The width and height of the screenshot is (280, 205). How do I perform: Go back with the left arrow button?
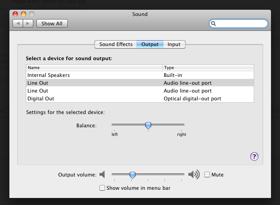[18, 23]
